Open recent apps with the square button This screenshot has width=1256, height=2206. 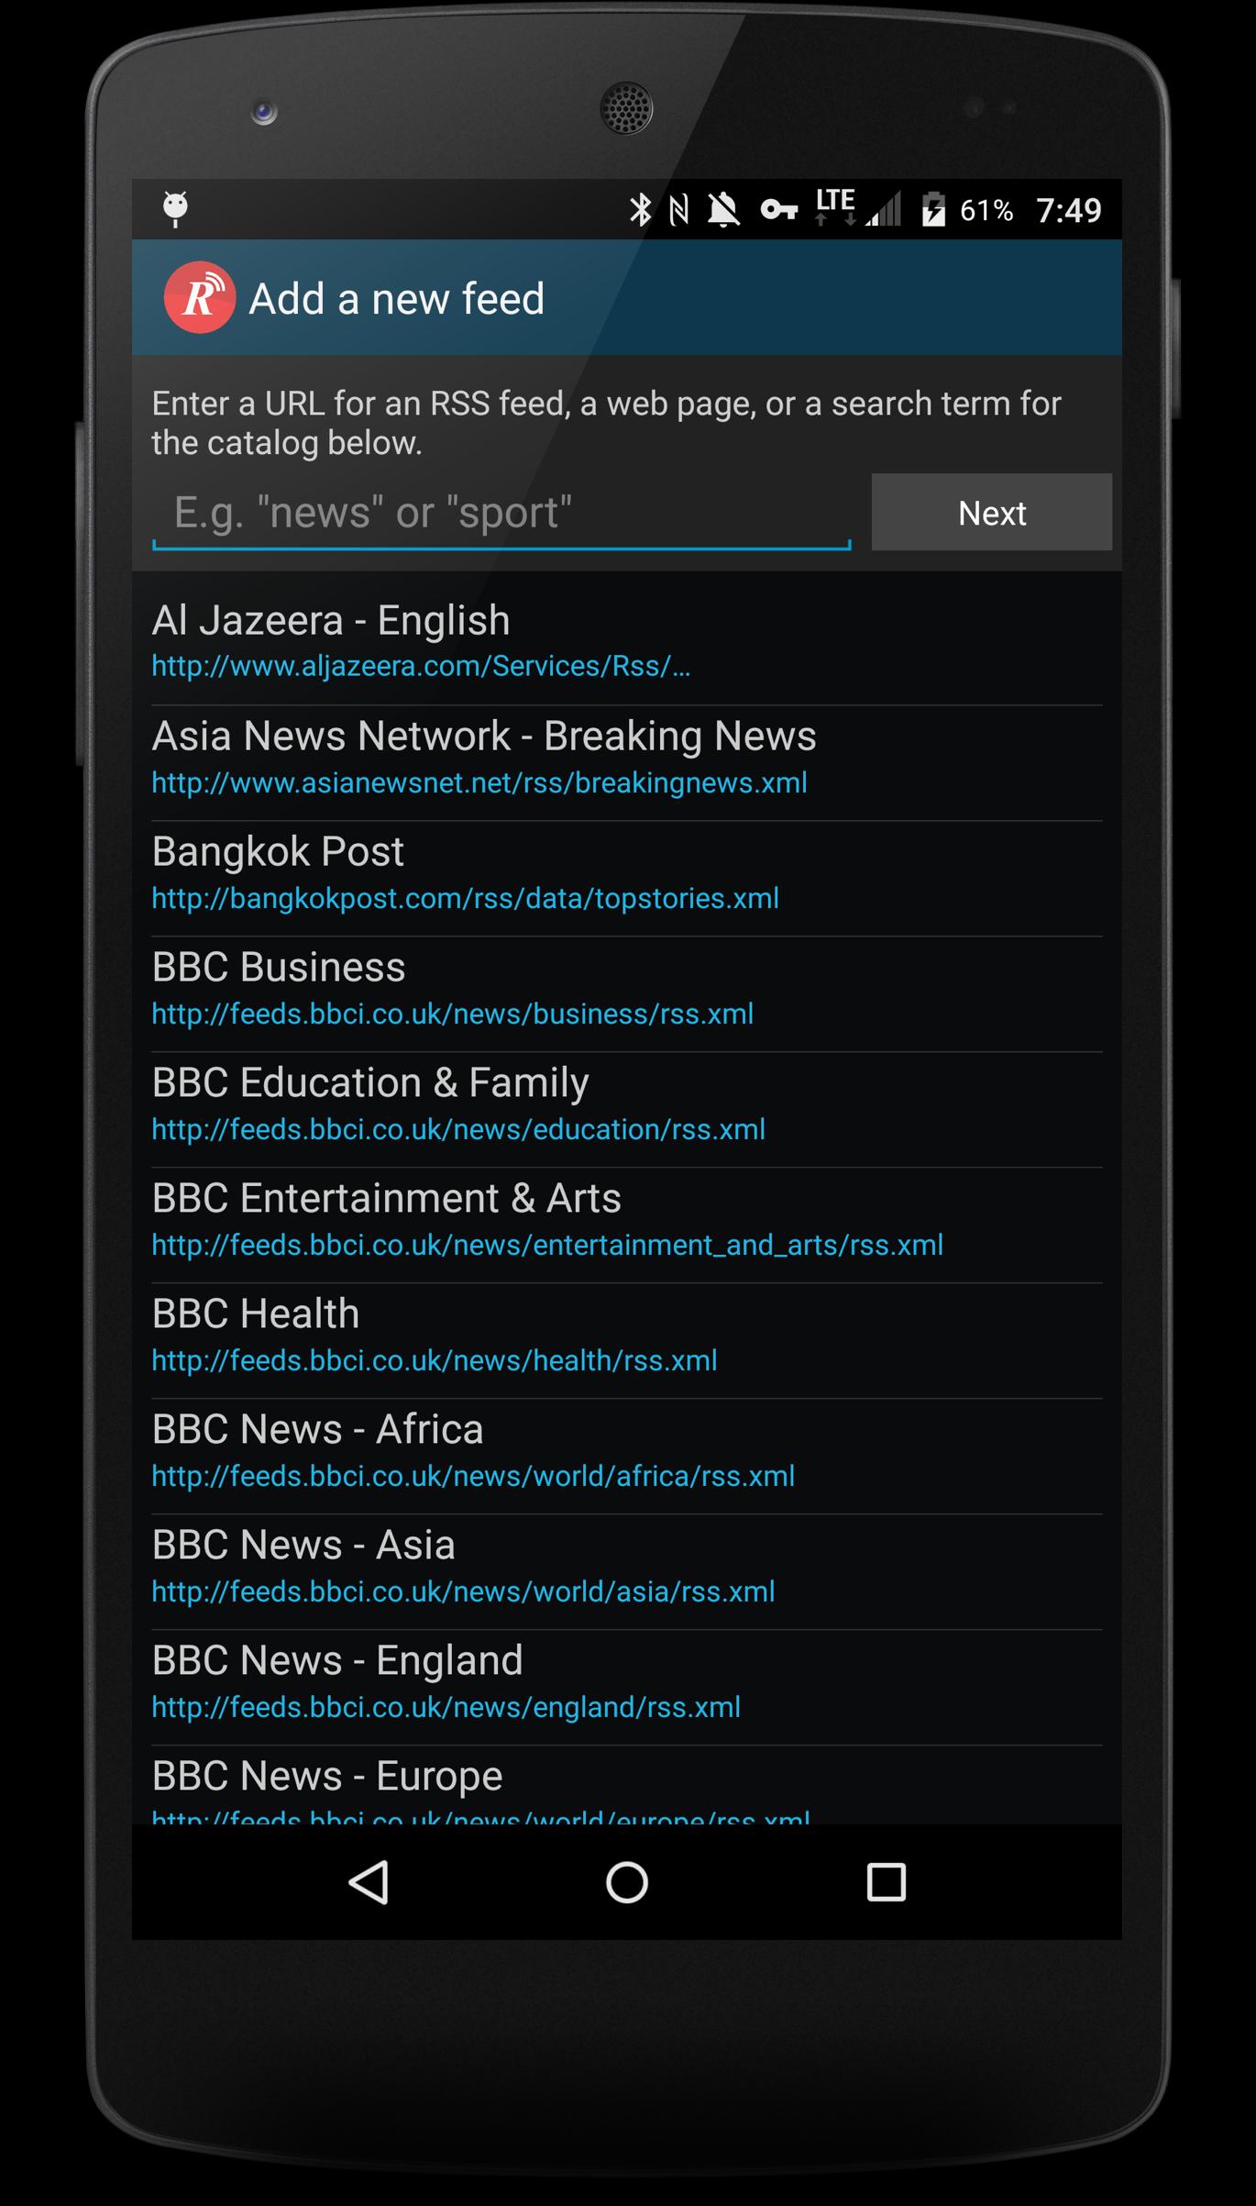tap(886, 1883)
